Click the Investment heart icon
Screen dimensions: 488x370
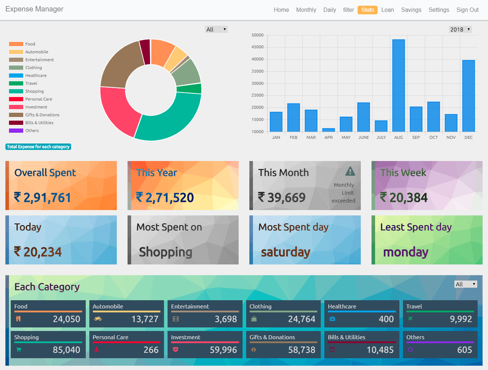[175, 350]
